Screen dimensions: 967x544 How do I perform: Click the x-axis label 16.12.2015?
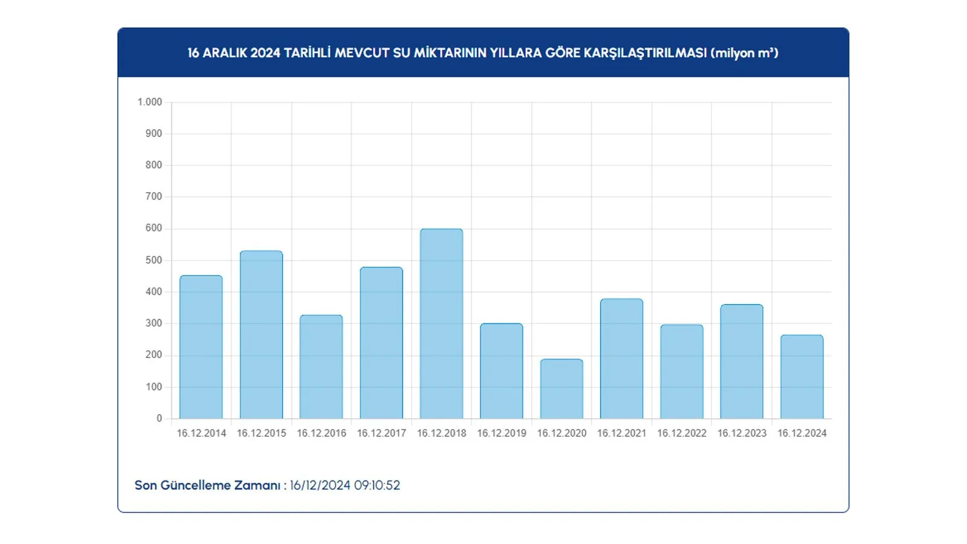click(261, 433)
